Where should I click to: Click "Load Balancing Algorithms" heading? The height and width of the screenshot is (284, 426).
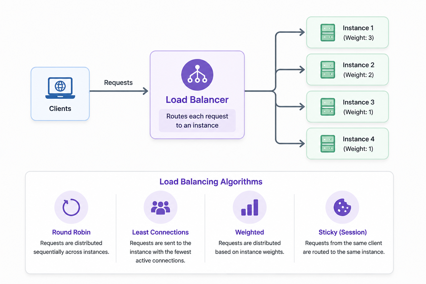(x=211, y=182)
